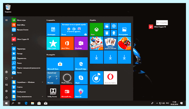Click the Исследуйте group title
Viewport: 189px width, 109px height.
[51, 54]
